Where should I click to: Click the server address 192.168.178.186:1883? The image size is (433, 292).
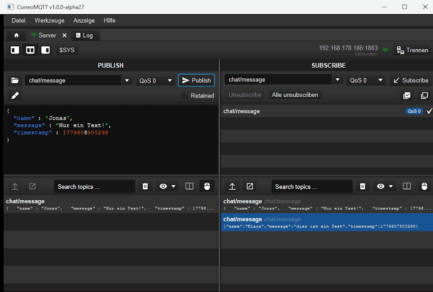[348, 48]
